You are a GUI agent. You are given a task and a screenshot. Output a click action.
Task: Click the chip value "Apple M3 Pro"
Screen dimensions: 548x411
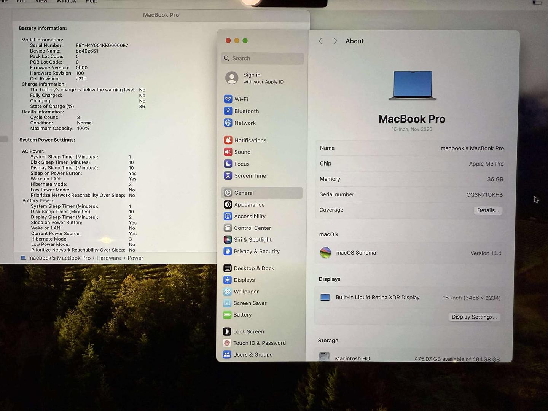pyautogui.click(x=486, y=164)
